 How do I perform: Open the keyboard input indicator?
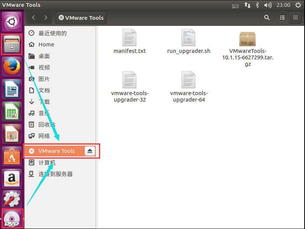point(235,5)
